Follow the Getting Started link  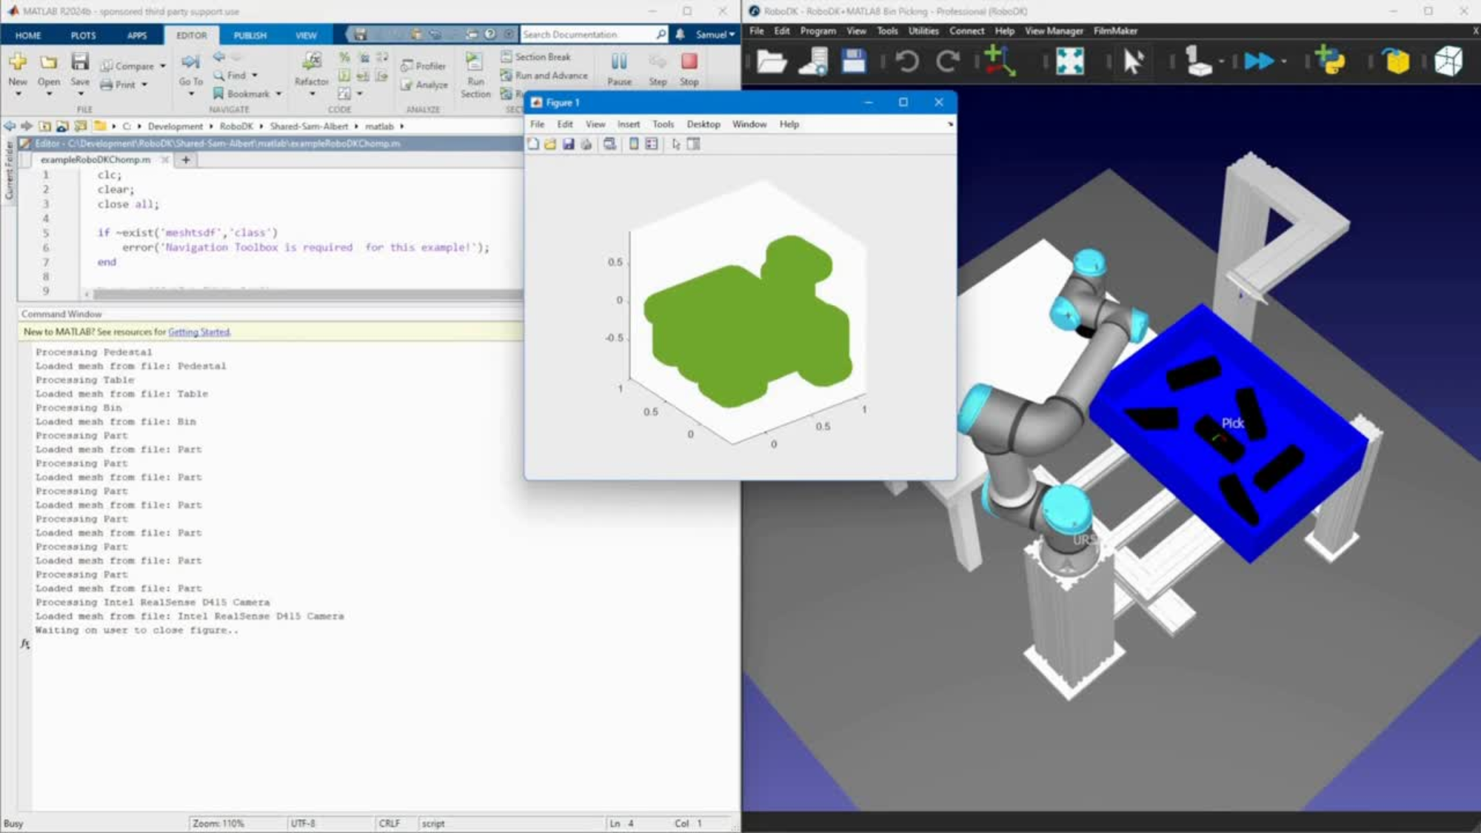tap(198, 332)
